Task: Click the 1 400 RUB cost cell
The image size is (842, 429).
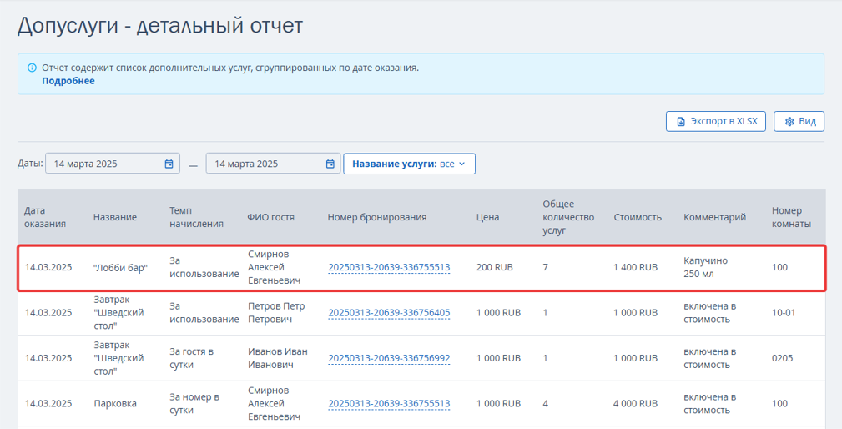Action: tap(635, 267)
